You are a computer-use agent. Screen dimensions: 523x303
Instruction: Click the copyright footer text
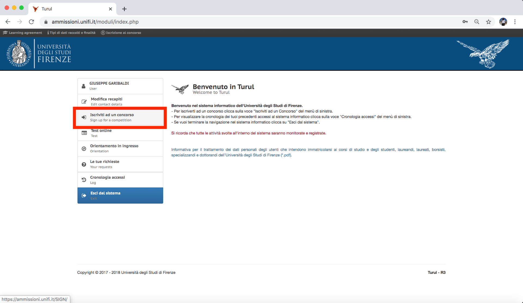(x=126, y=273)
